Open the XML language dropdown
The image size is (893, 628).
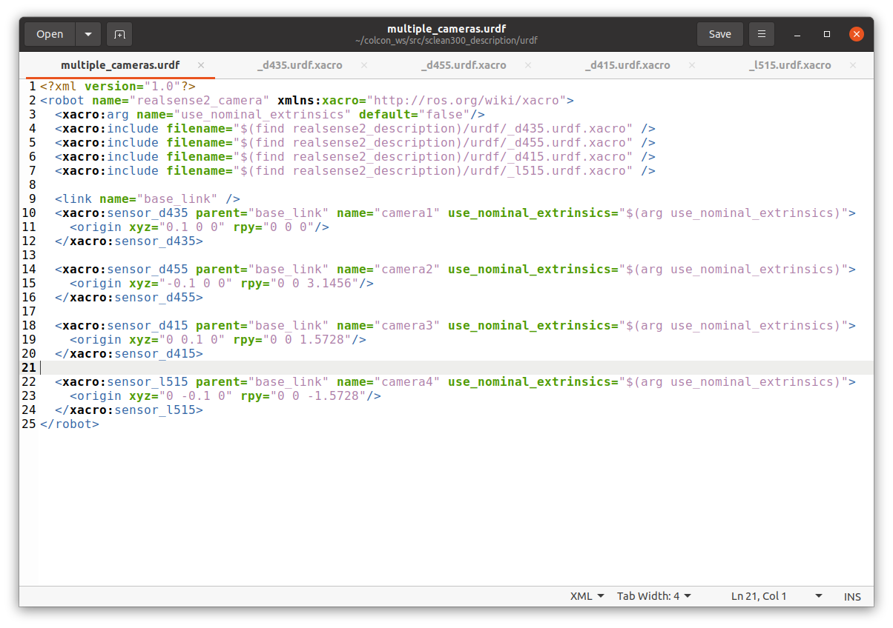(x=587, y=596)
